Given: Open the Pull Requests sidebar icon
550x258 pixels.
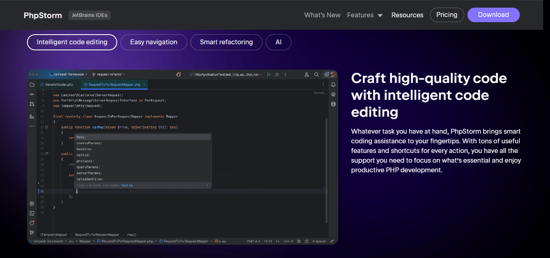Looking at the screenshot, I should click(32, 104).
